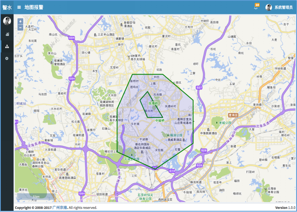Click the 雁湖公园 marker on the map

tap(175, 135)
